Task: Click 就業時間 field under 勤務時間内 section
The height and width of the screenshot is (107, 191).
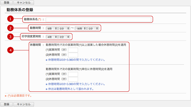Action: pyautogui.click(x=73, y=50)
